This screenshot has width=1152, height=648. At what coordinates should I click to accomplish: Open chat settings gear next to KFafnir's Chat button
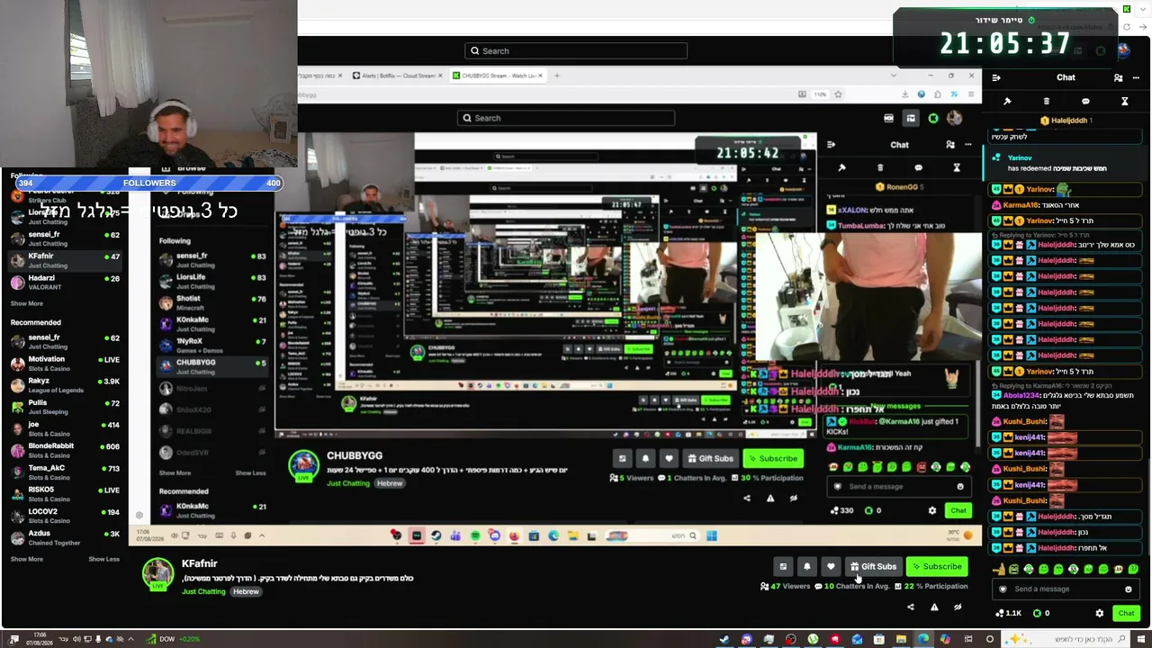(1099, 614)
